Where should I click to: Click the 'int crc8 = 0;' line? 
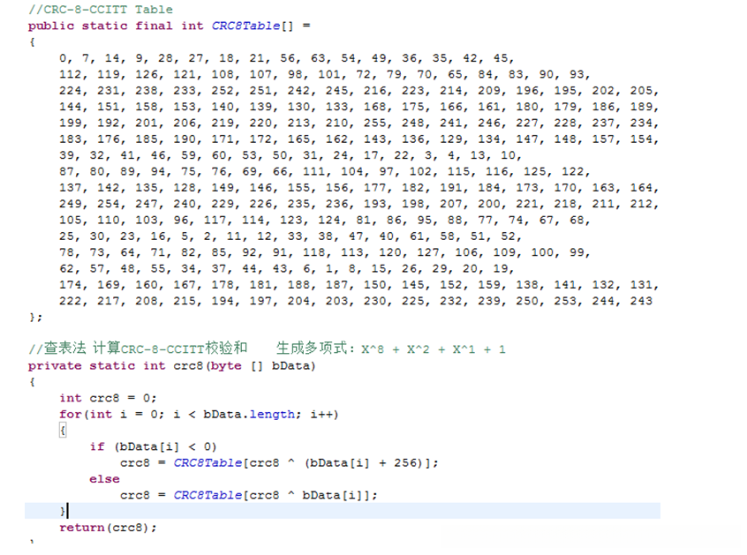(108, 398)
